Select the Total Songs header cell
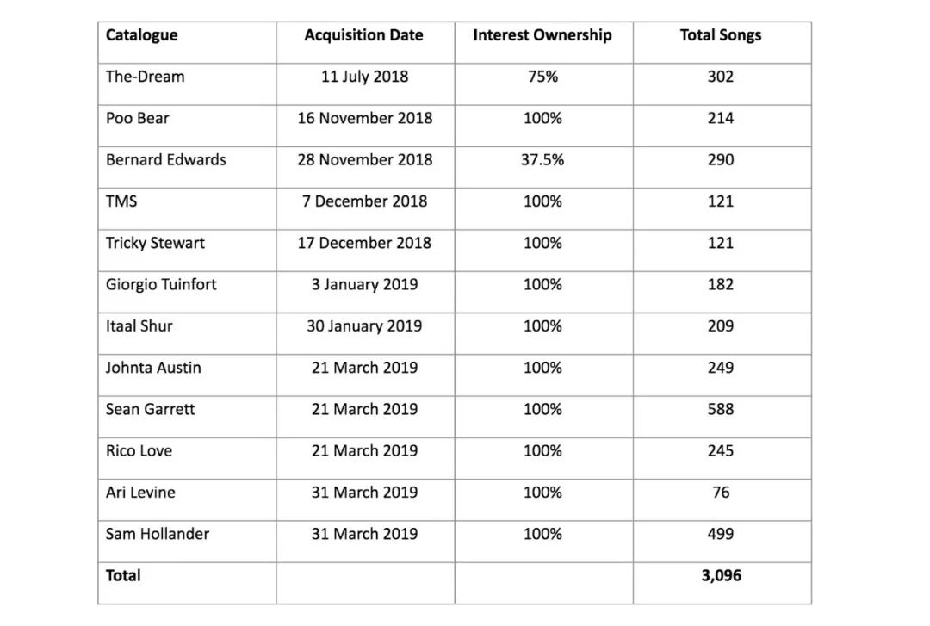930x626 pixels. 722,43
